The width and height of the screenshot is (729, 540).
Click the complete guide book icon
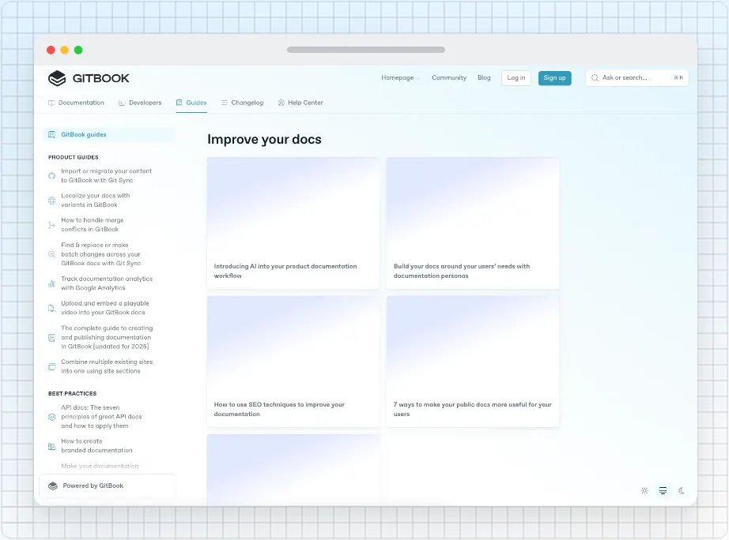51,338
